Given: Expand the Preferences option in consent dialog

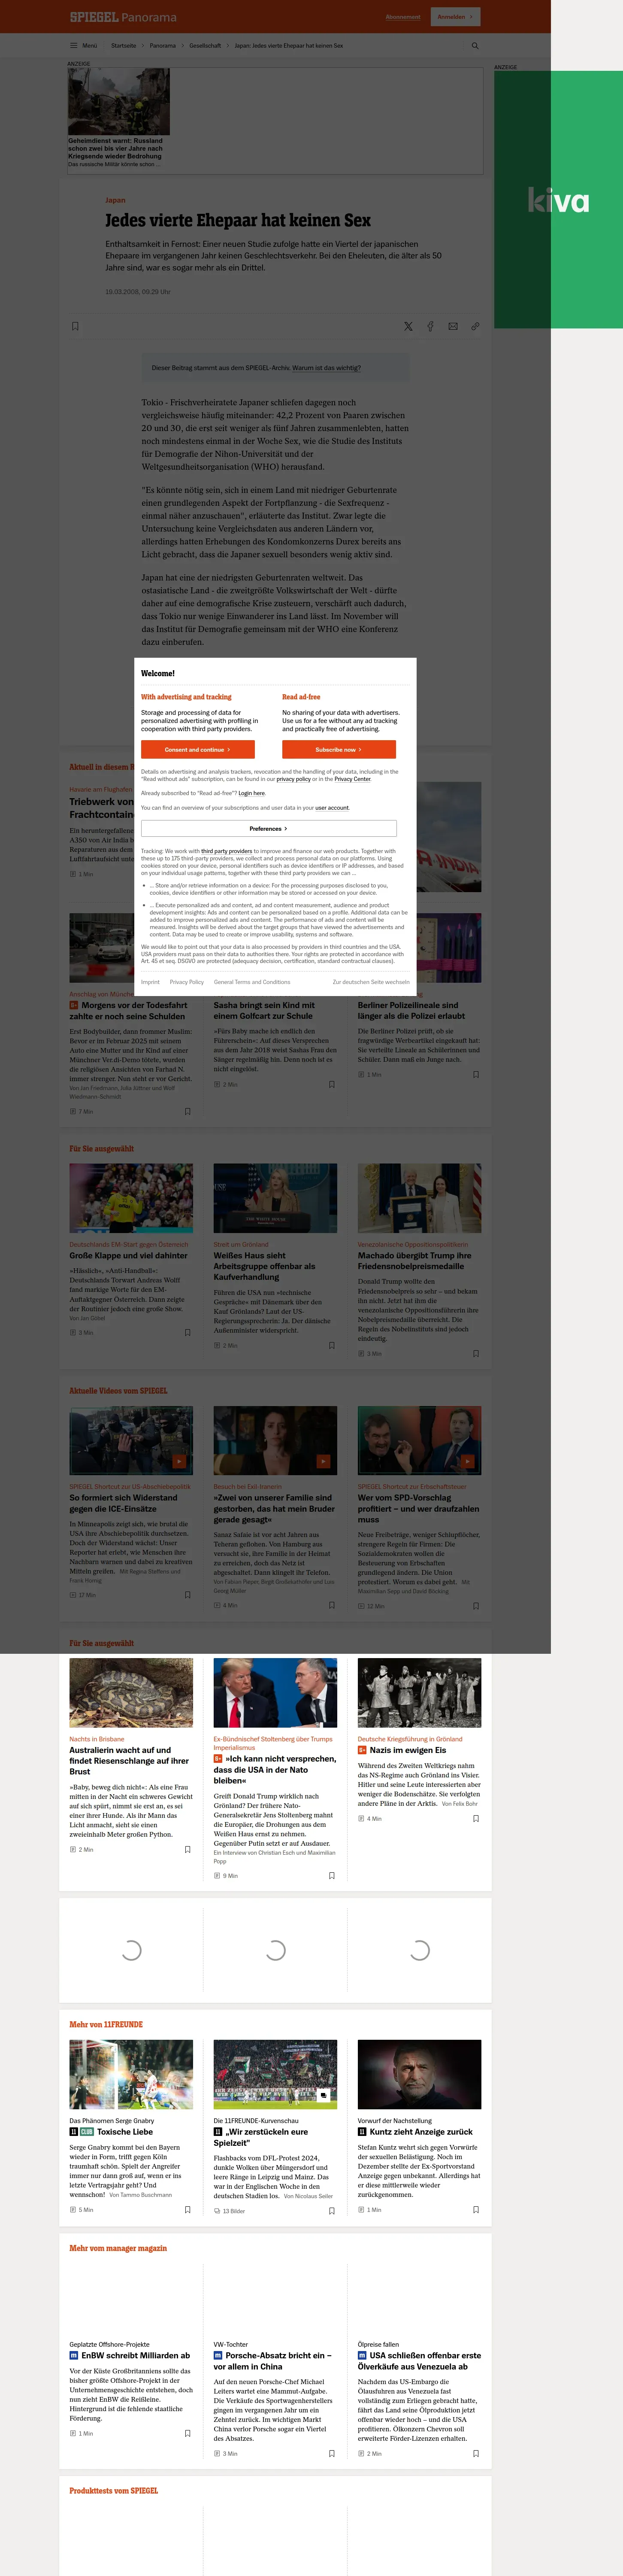Looking at the screenshot, I should [269, 828].
